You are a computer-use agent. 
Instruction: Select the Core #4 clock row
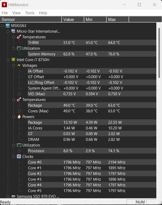pyautogui.click(x=92, y=185)
